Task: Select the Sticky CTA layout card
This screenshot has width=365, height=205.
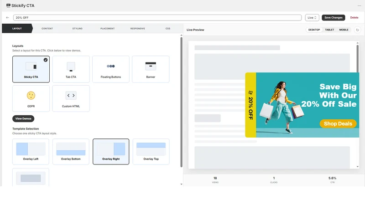Action: 31,69
